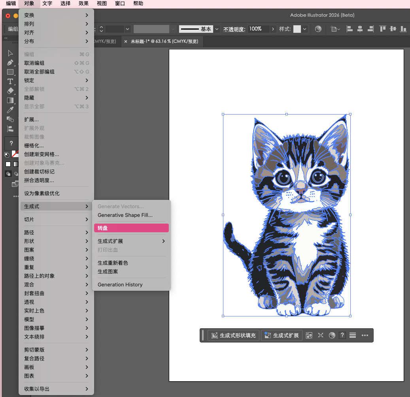
Task: Expand the 样式 style dropdown
Action: pyautogui.click(x=305, y=29)
